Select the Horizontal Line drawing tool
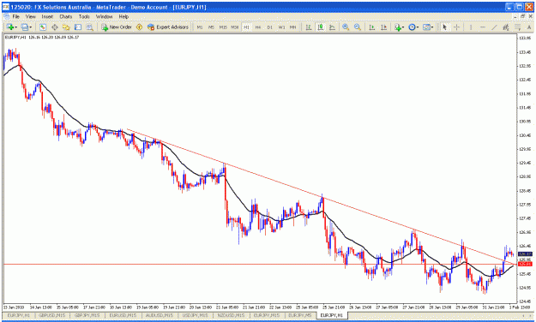This screenshot has width=536, height=322. (483, 27)
